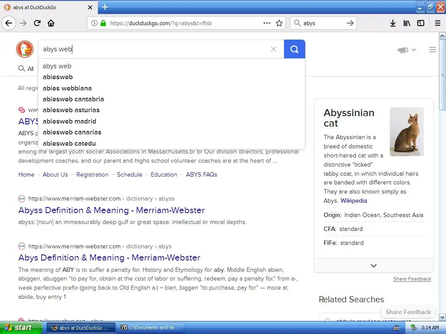Click the Abyssinian cat photo

tap(406, 131)
